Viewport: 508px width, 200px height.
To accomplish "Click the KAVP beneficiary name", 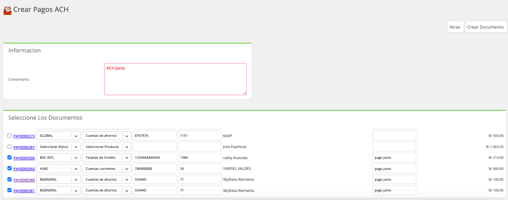I will tap(228, 136).
